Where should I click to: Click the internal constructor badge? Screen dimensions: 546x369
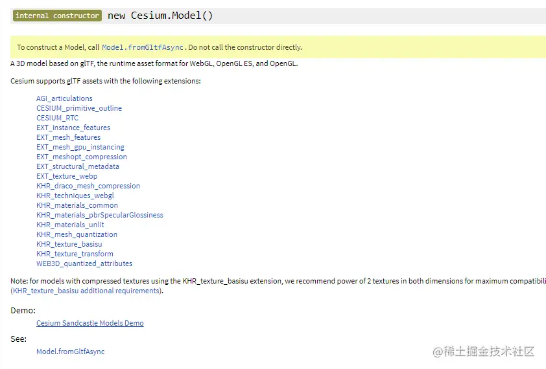click(58, 16)
